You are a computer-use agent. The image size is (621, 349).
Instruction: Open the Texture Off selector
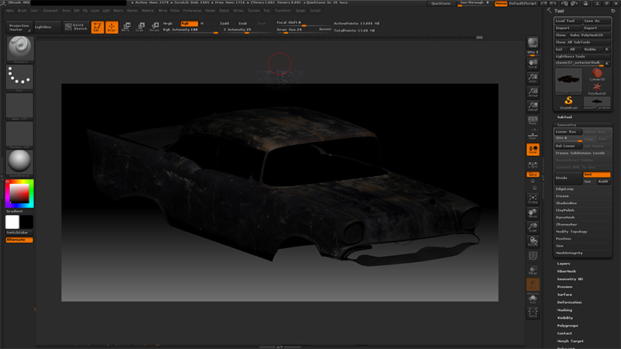[x=19, y=135]
